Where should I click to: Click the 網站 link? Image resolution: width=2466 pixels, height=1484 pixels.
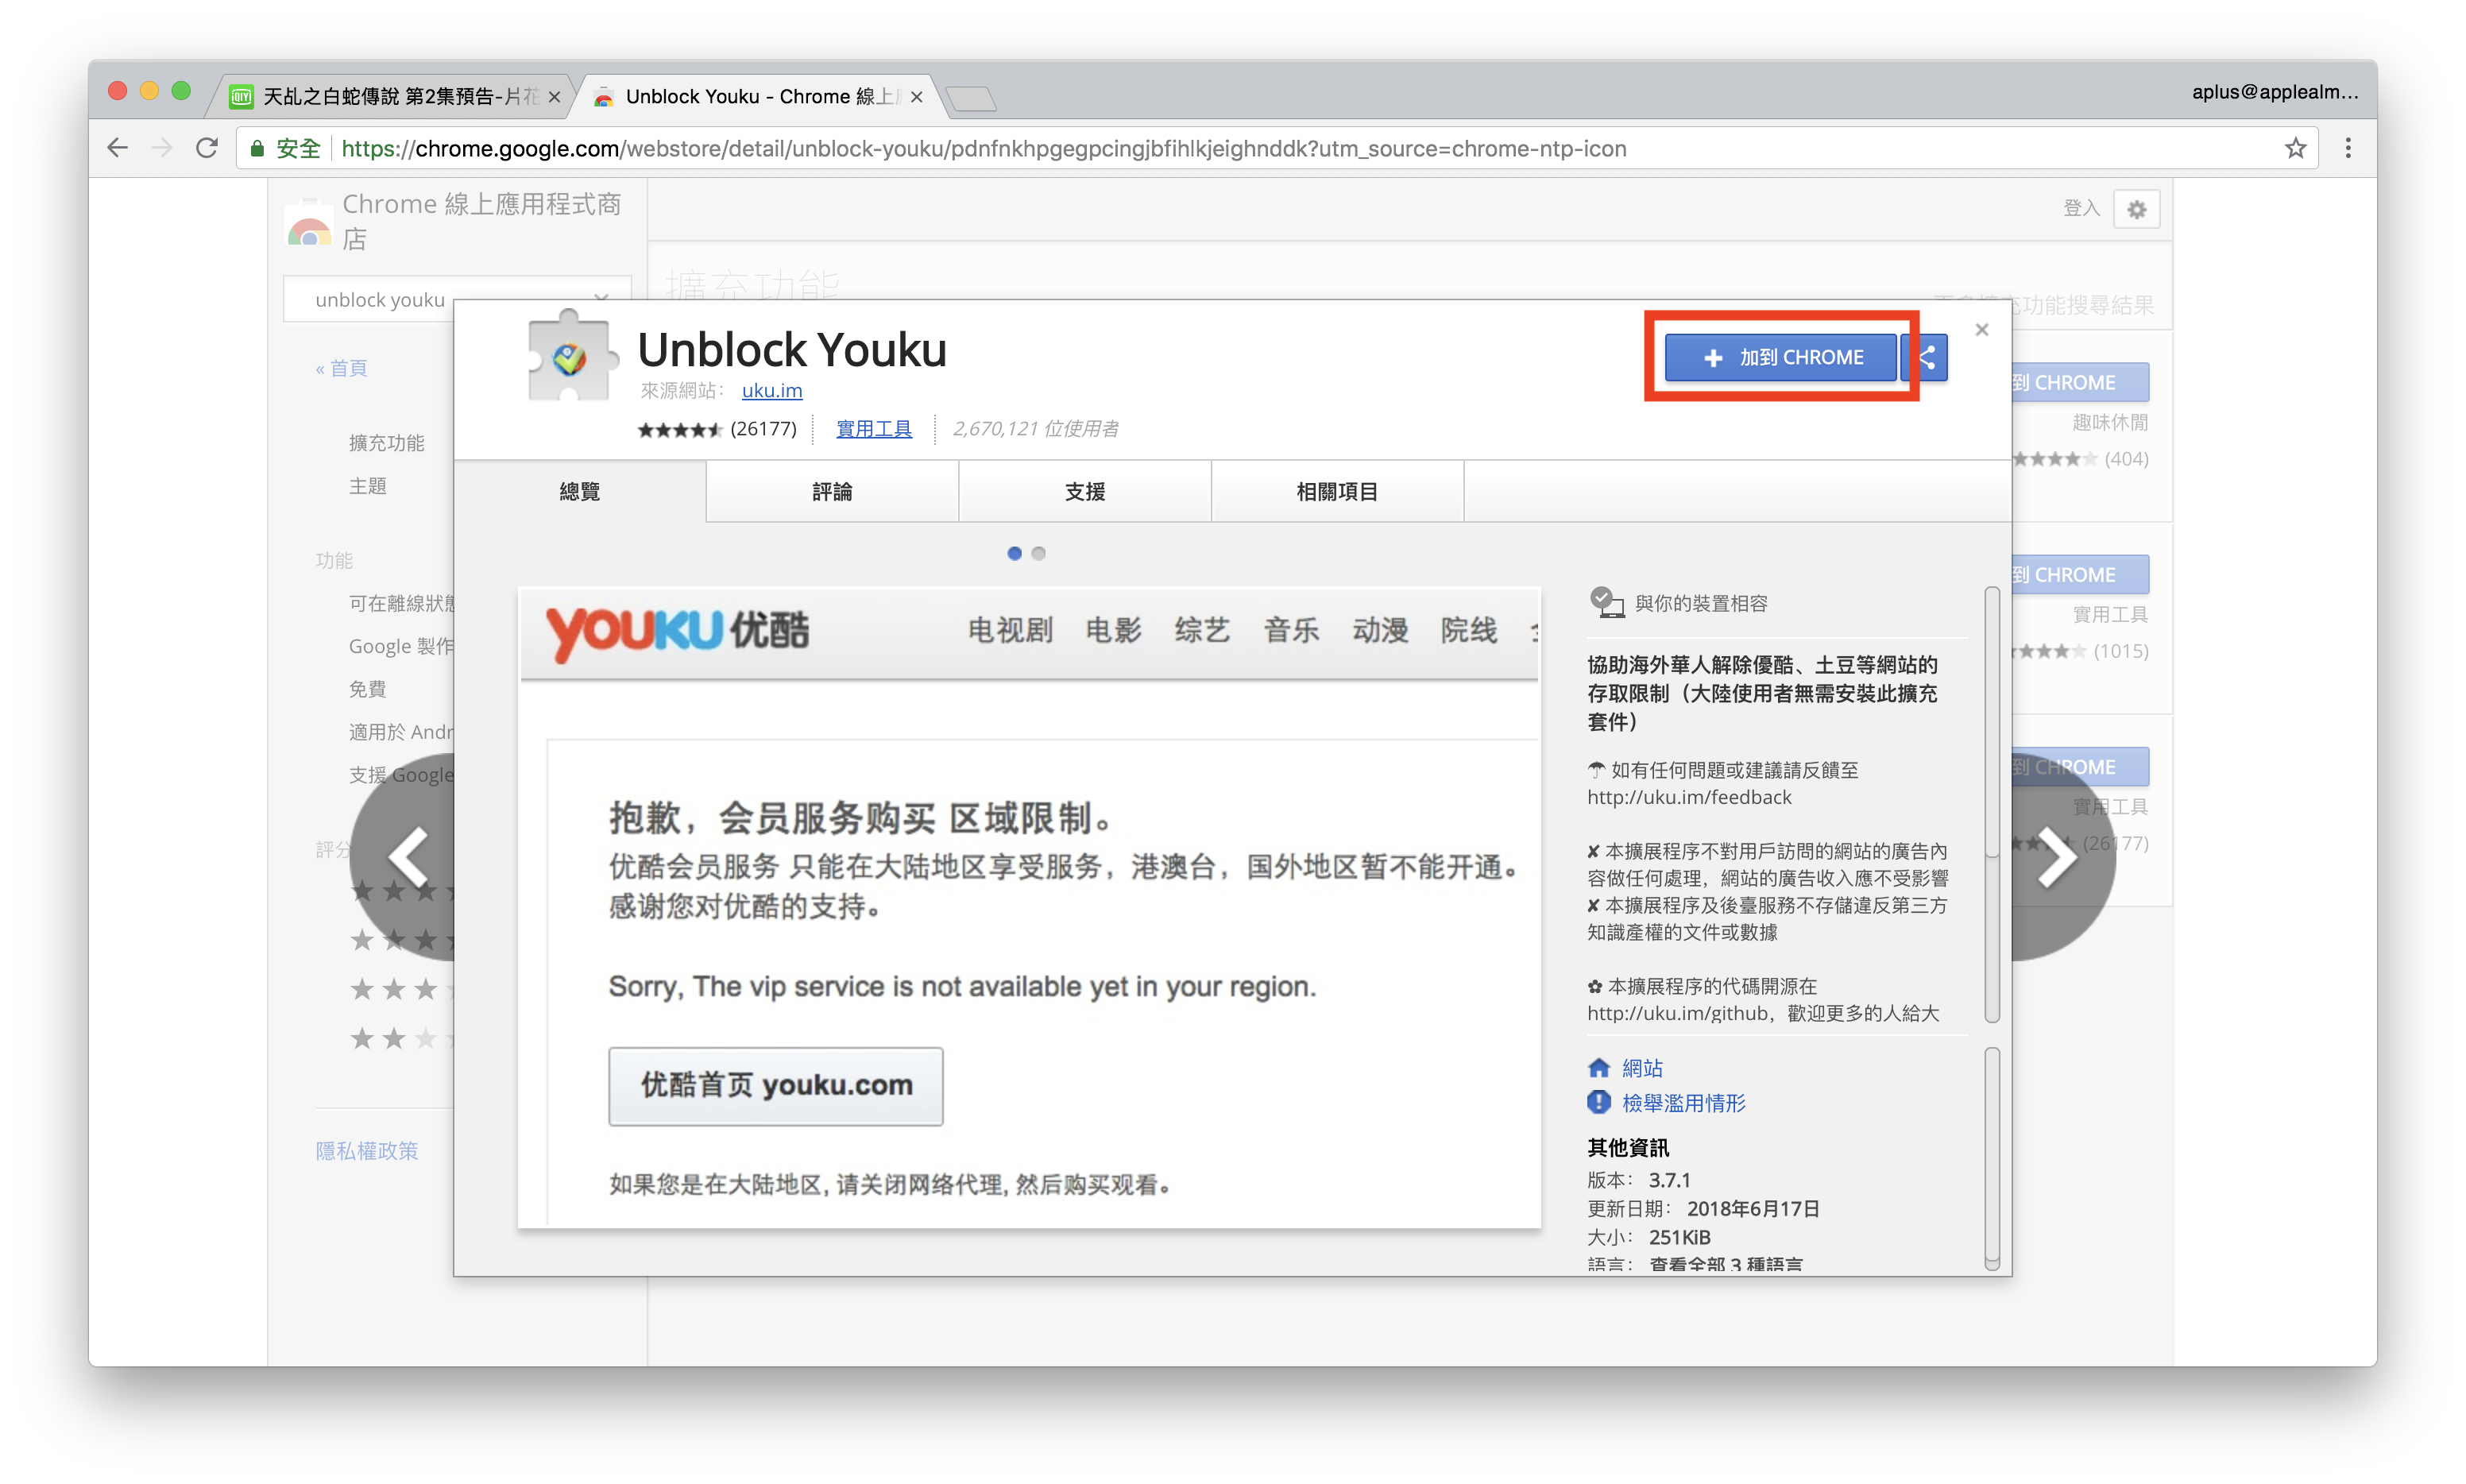pos(1642,1068)
